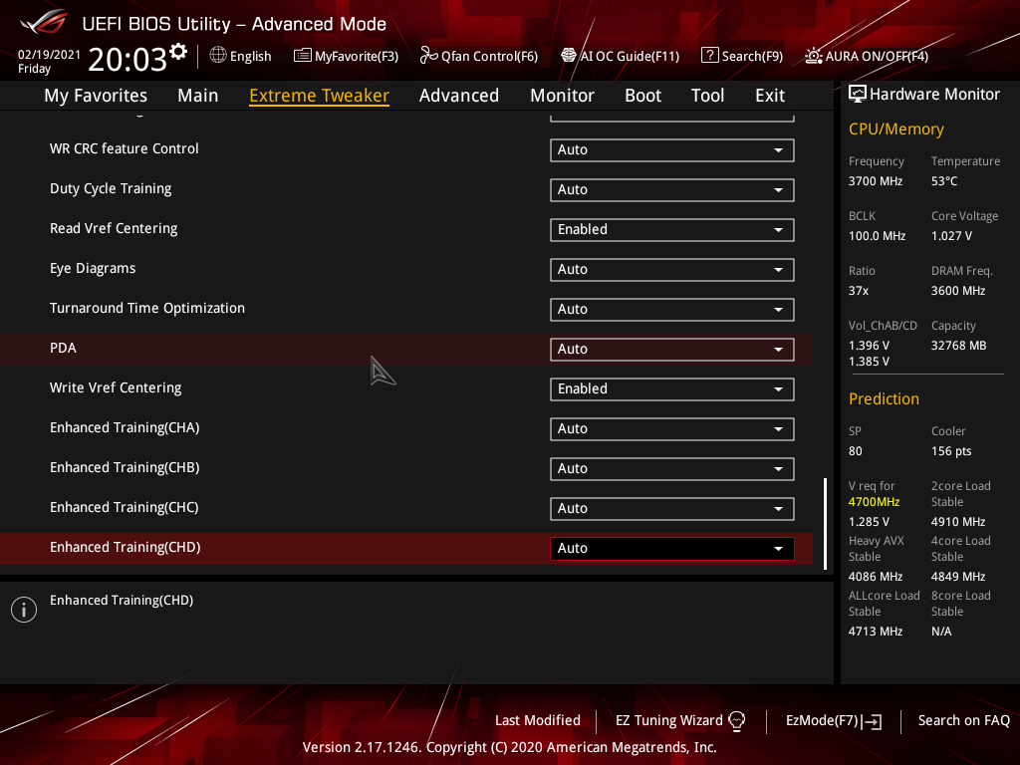Click the globe language icon
The width and height of the screenshot is (1020, 765).
[218, 56]
